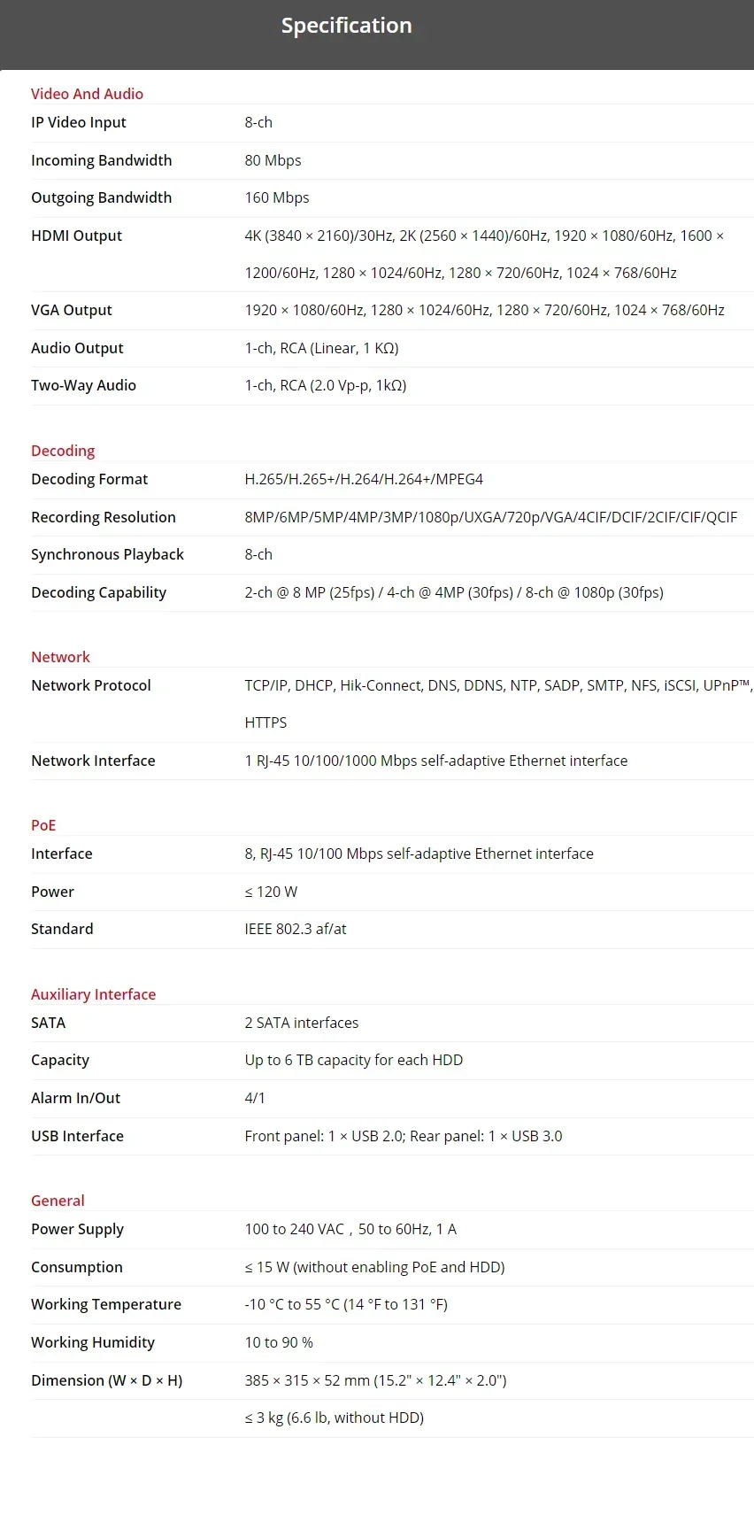The width and height of the screenshot is (754, 1522).
Task: Select the Recording Resolution label
Action: [104, 517]
